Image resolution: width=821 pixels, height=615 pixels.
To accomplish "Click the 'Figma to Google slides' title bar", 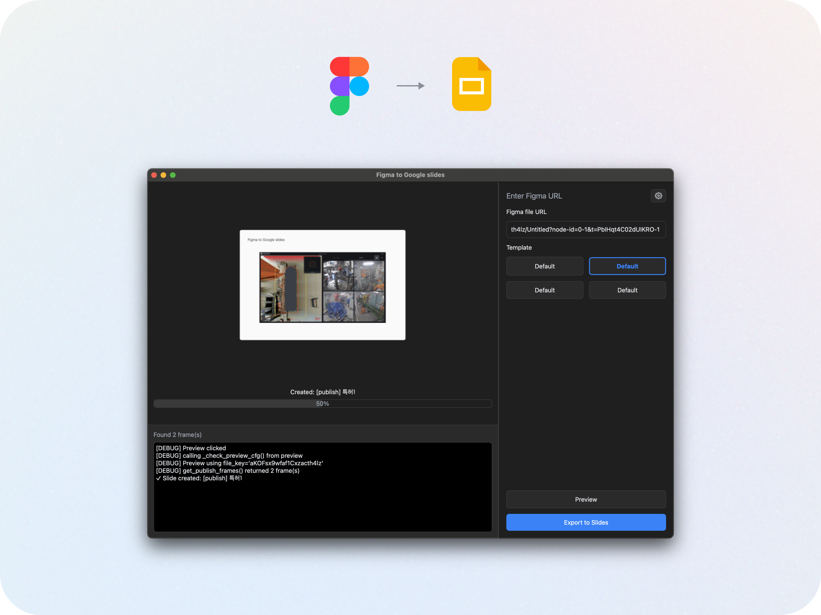I will pos(410,175).
